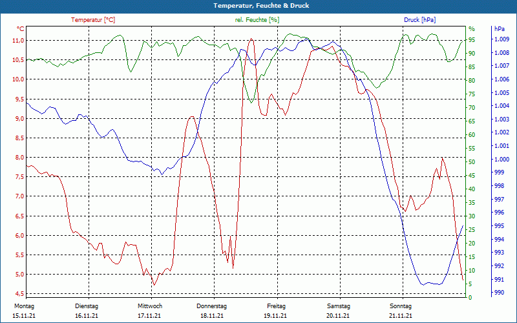
Task: Select the Sonntag day label
Action: tap(401, 306)
